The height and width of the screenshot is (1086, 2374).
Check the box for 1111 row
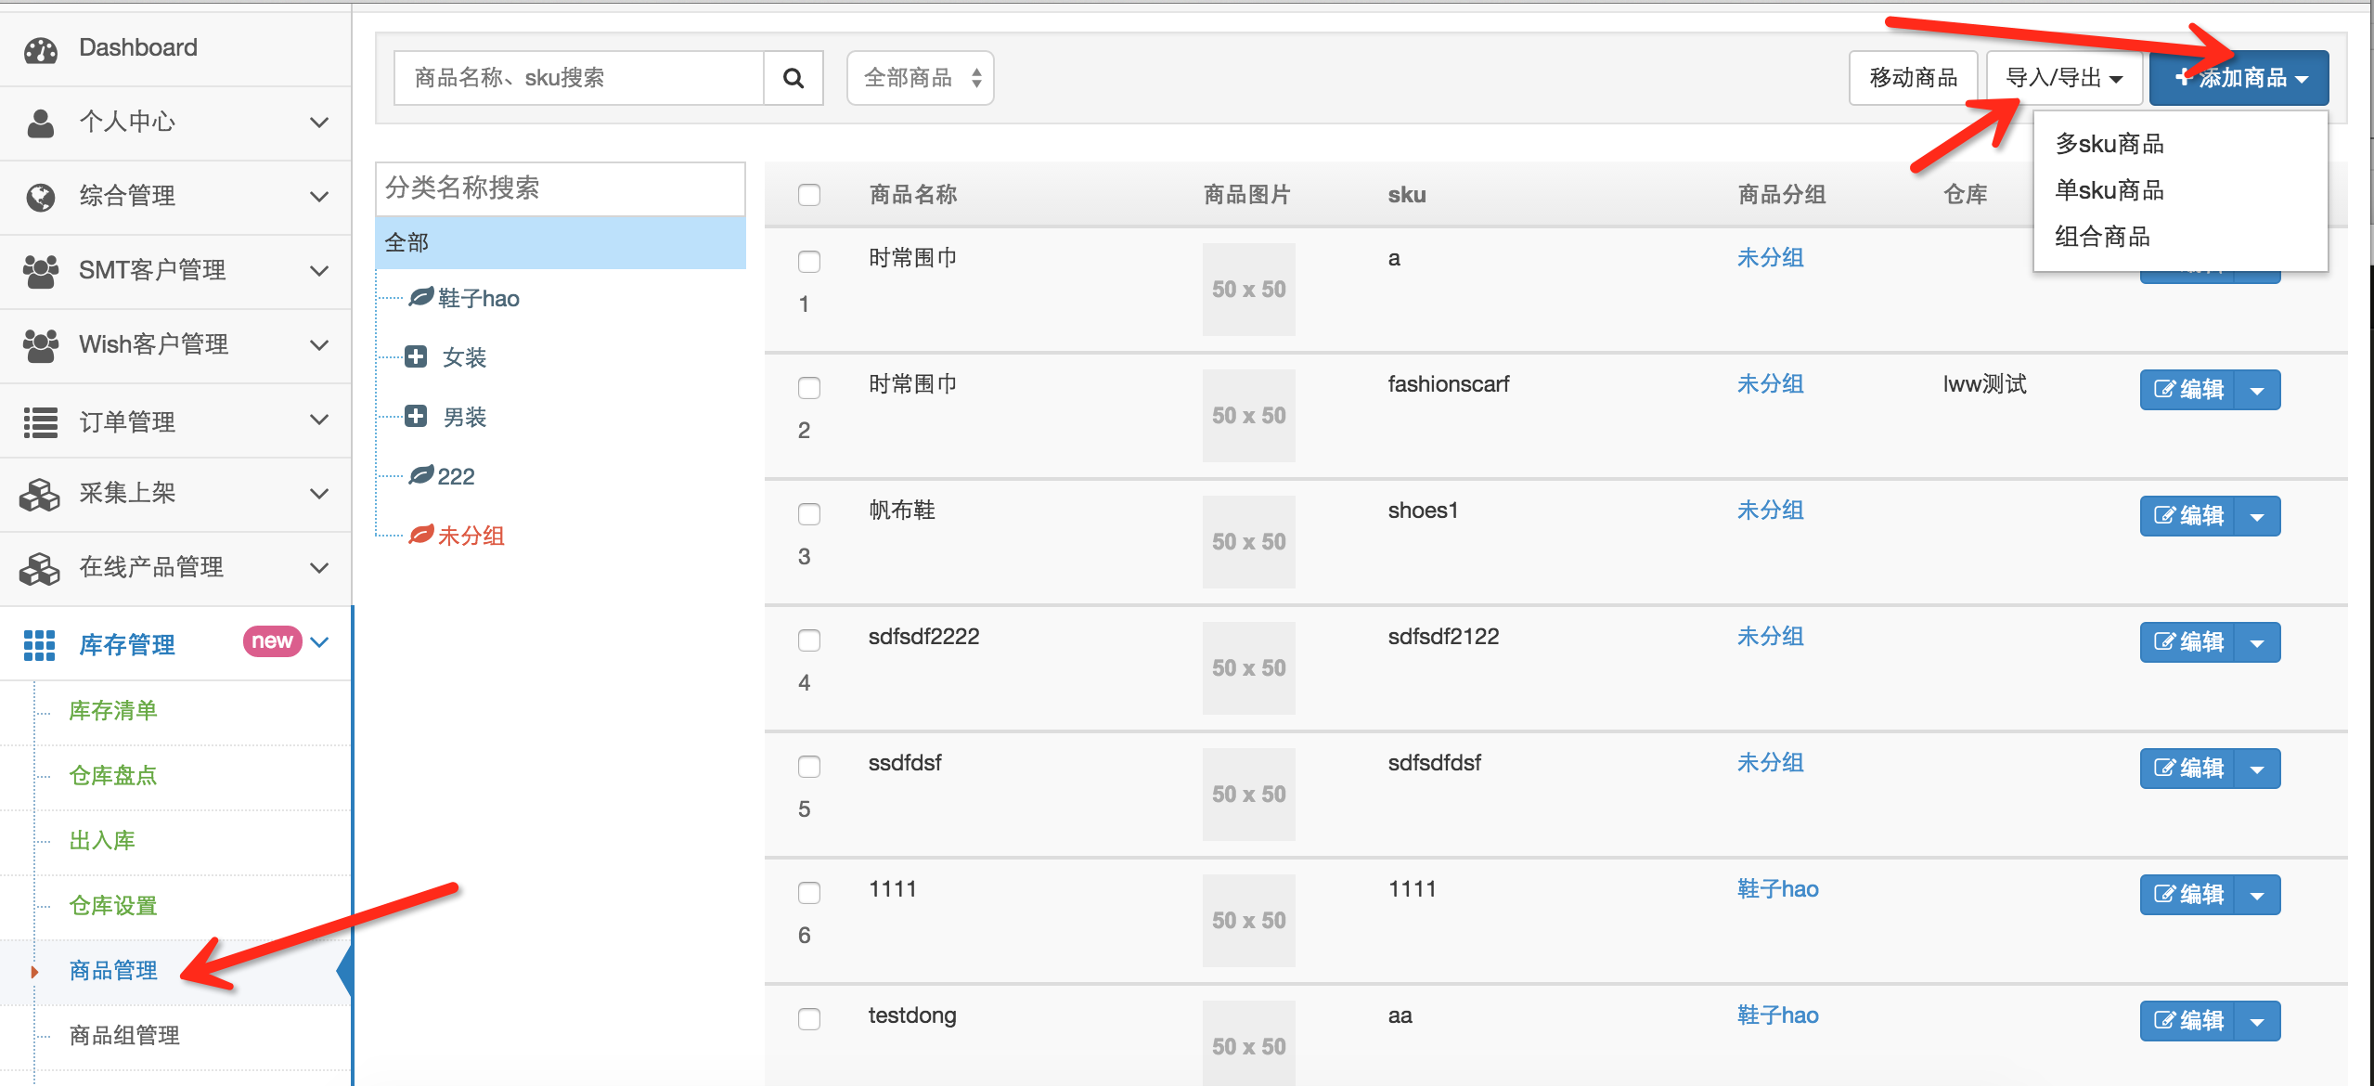click(809, 893)
